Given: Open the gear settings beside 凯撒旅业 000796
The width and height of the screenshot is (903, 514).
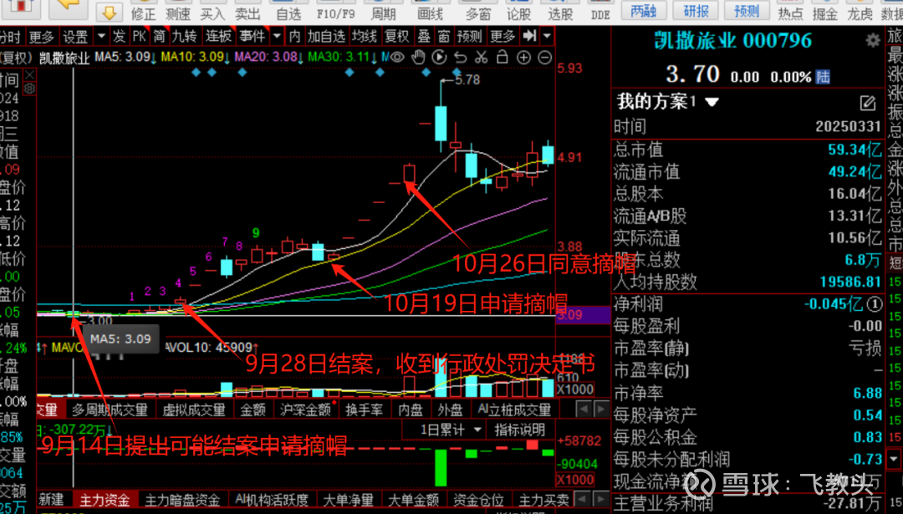Looking at the screenshot, I should click(873, 40).
